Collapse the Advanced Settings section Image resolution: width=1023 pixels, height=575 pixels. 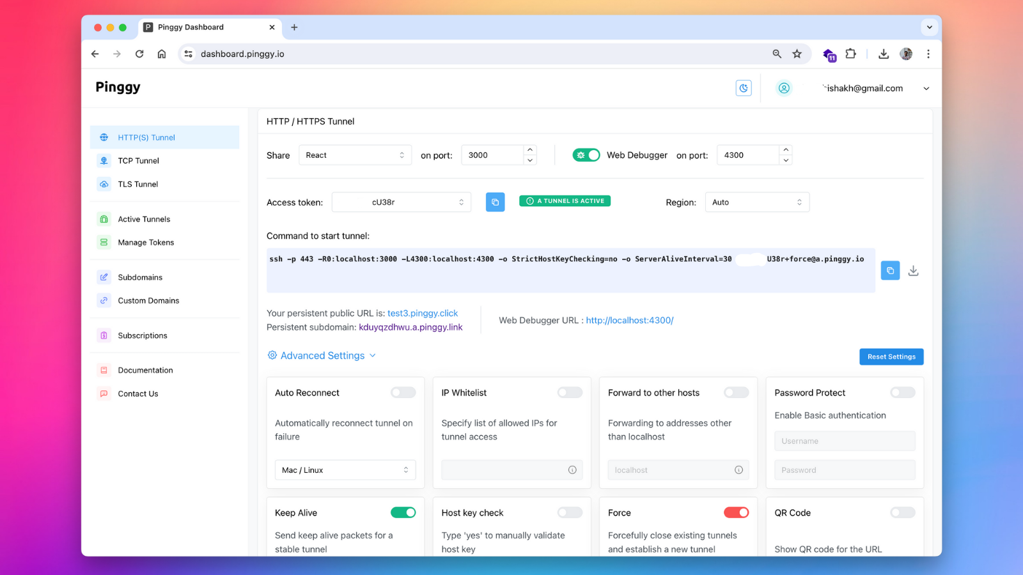coord(322,355)
